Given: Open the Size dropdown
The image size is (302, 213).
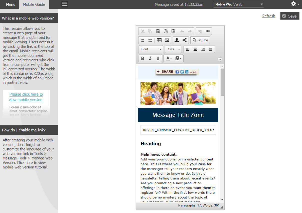Looking at the screenshot, I should coord(173,49).
